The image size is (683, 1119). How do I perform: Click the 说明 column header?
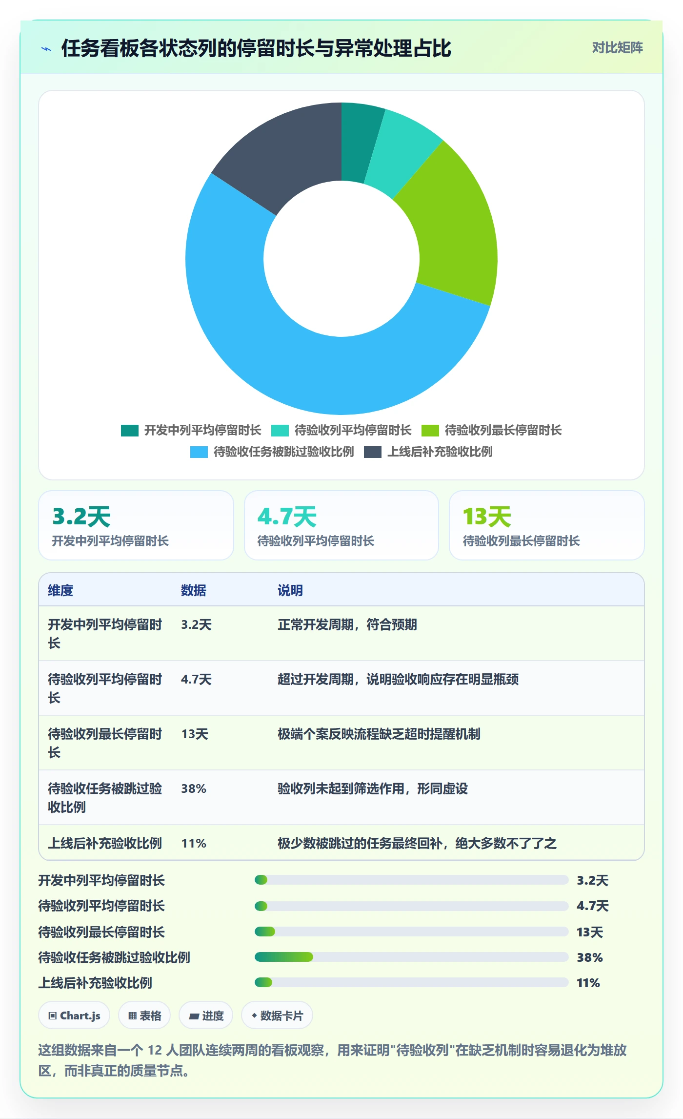[290, 590]
